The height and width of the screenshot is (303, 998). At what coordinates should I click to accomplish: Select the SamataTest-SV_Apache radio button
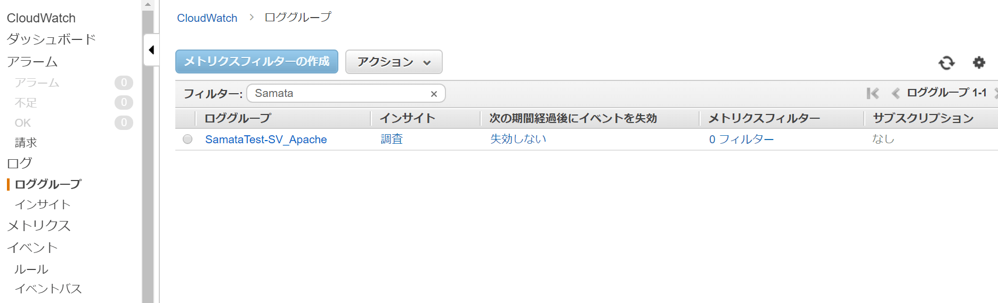click(188, 139)
